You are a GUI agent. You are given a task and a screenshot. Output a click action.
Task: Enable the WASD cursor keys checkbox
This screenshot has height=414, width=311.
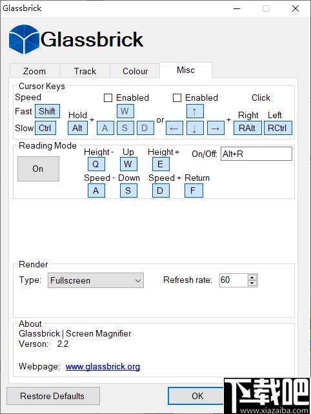point(108,98)
